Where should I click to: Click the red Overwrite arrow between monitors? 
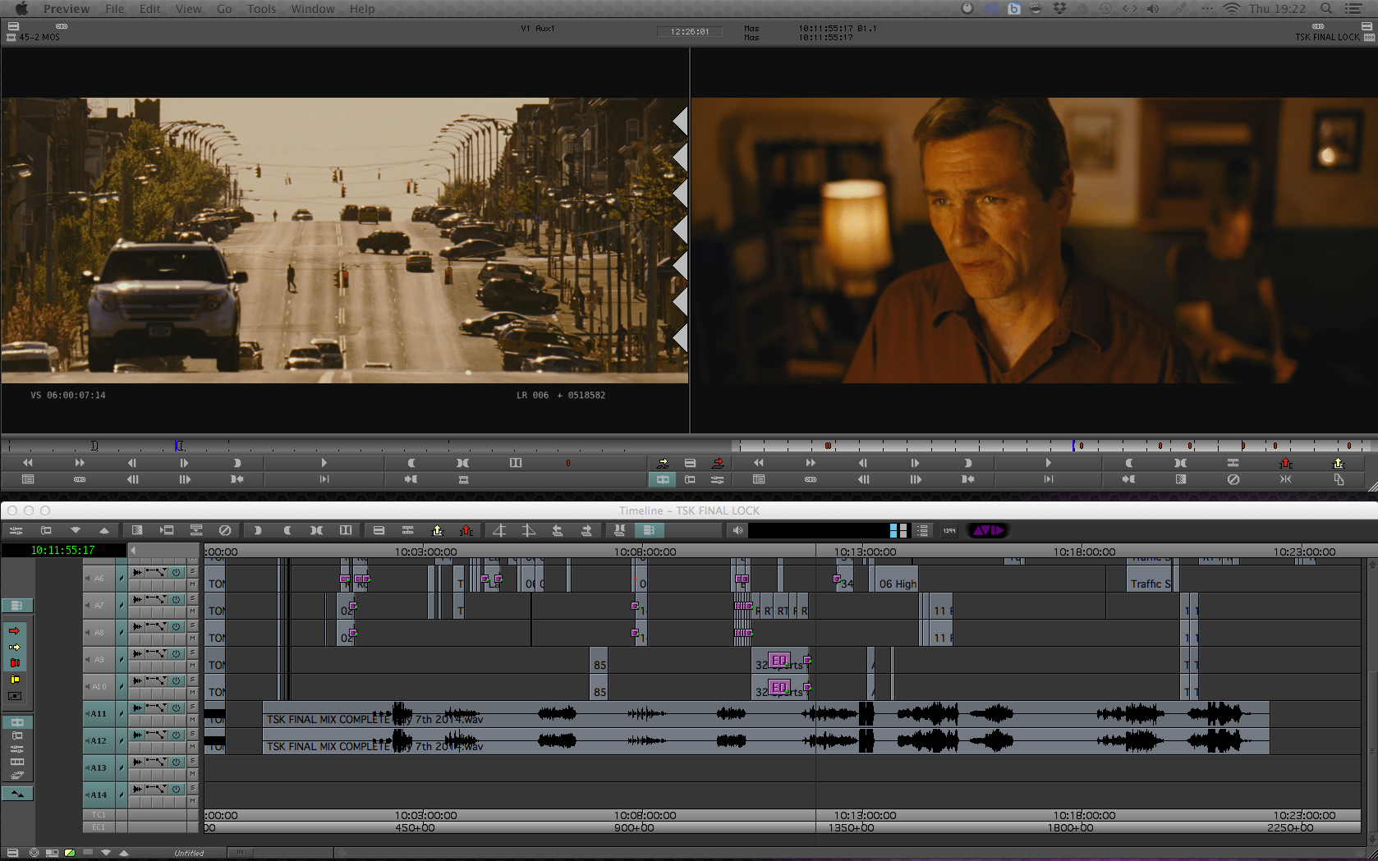coord(718,463)
